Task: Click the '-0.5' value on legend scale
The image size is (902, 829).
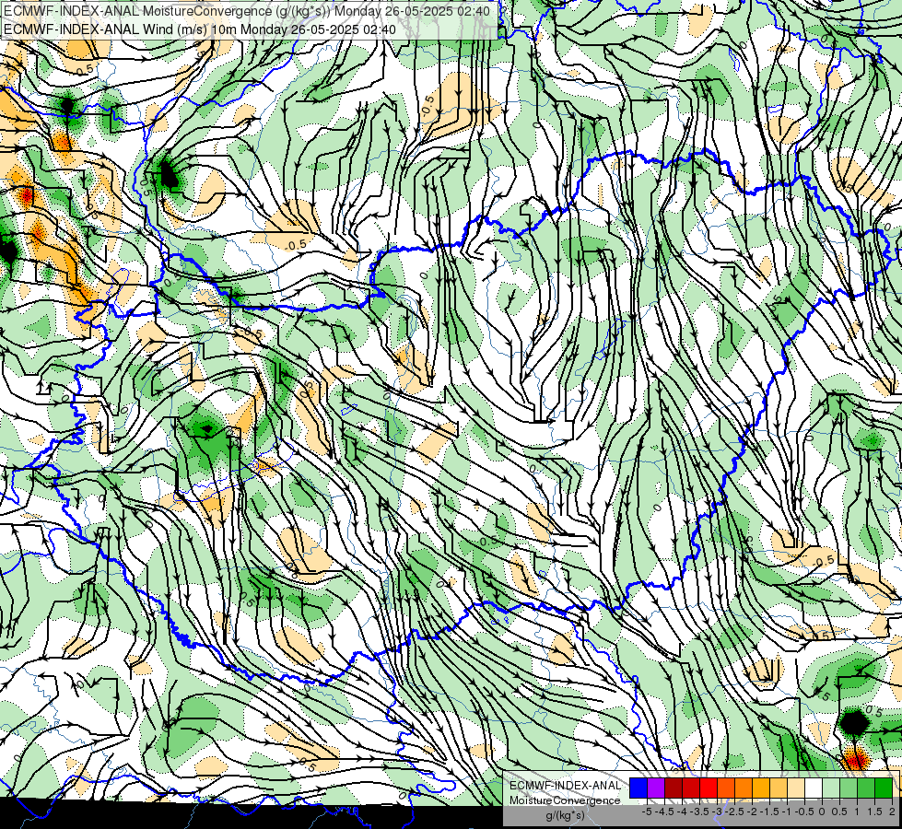Action: tap(804, 811)
